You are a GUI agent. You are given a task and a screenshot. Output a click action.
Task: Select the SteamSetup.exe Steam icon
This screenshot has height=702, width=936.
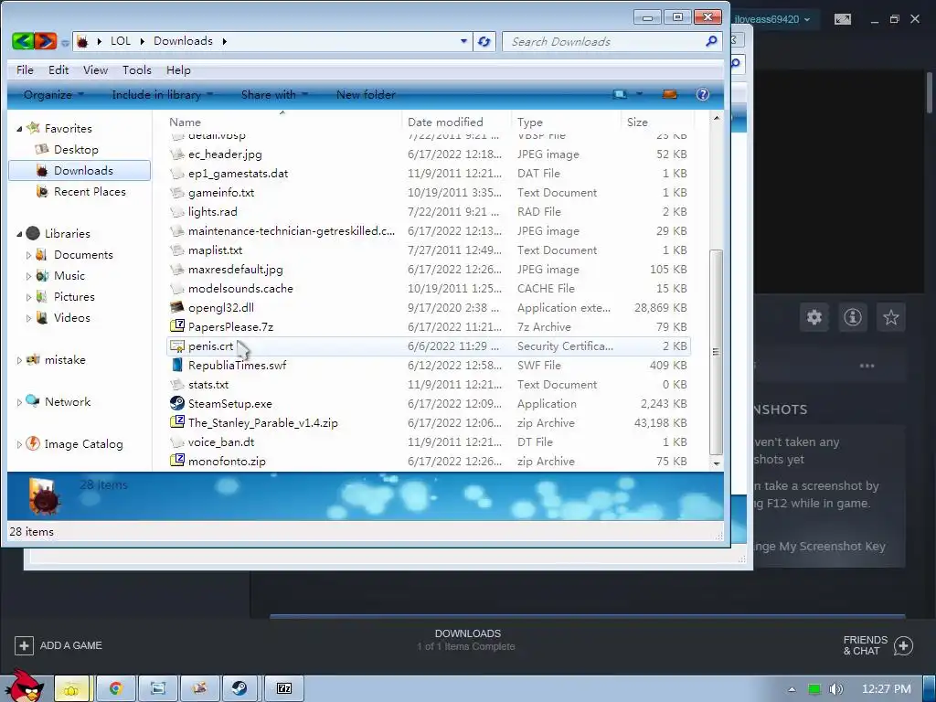pos(177,403)
